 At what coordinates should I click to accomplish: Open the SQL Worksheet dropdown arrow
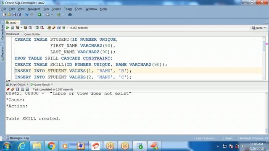click(63, 15)
